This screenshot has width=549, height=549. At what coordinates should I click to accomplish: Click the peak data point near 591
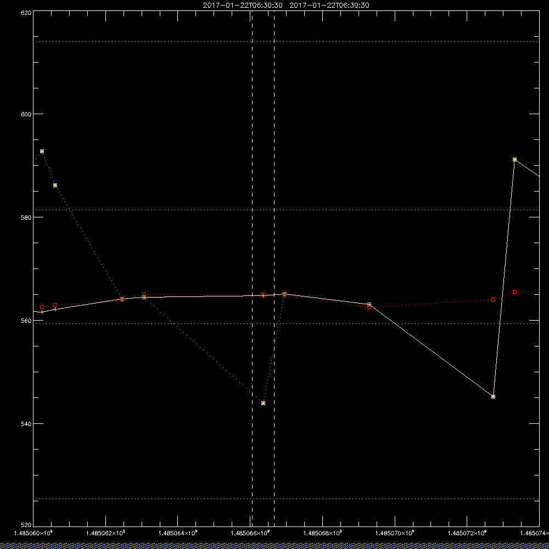(x=515, y=160)
